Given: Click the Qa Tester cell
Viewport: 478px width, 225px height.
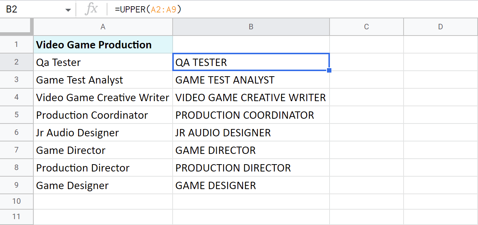Looking at the screenshot, I should pyautogui.click(x=103, y=62).
